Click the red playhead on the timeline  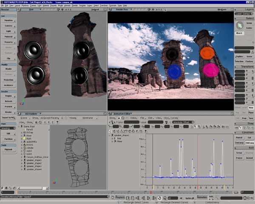(x=151, y=193)
